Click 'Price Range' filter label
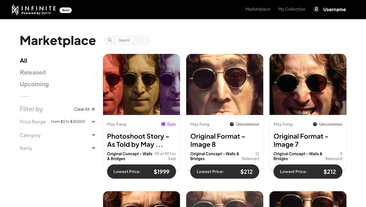366x207 pixels. click(x=33, y=122)
